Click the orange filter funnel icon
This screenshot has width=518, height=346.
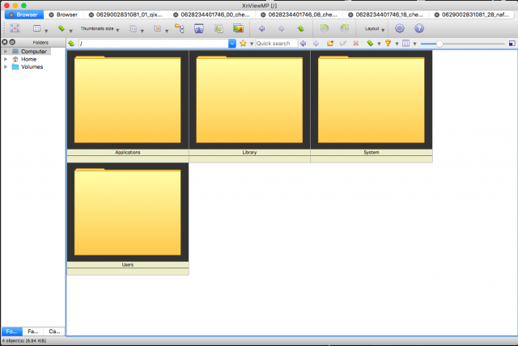[388, 43]
